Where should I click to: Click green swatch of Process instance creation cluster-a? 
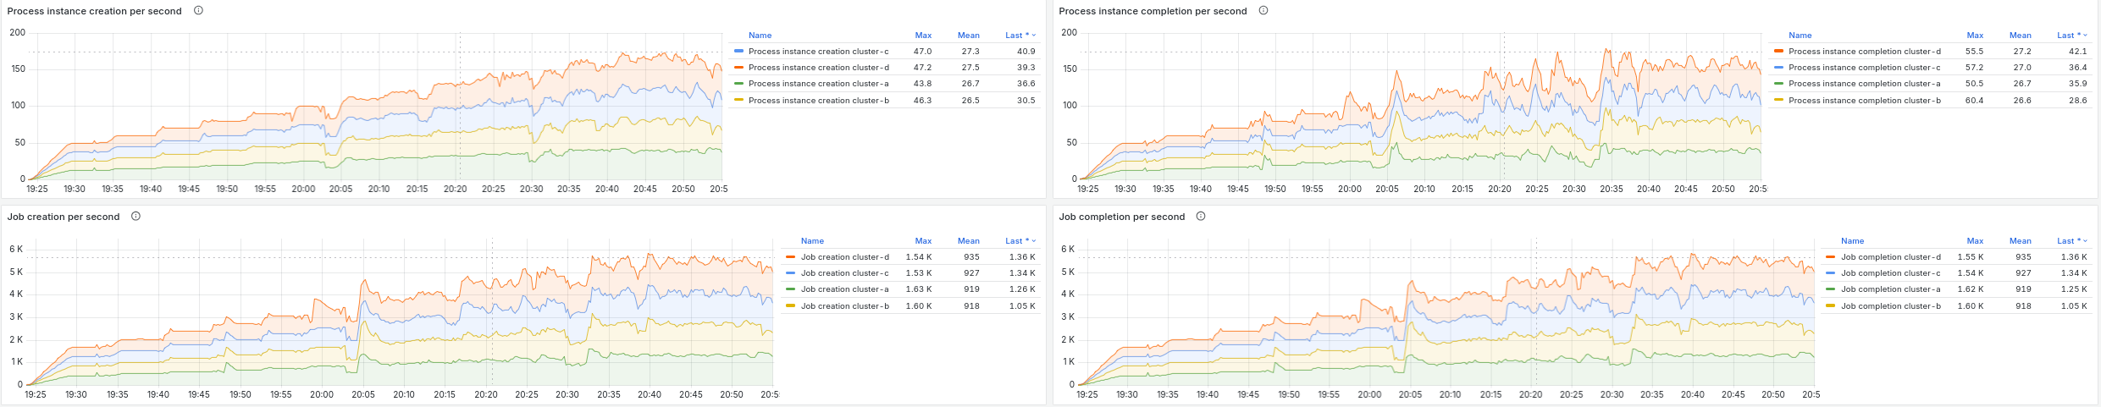tap(738, 83)
